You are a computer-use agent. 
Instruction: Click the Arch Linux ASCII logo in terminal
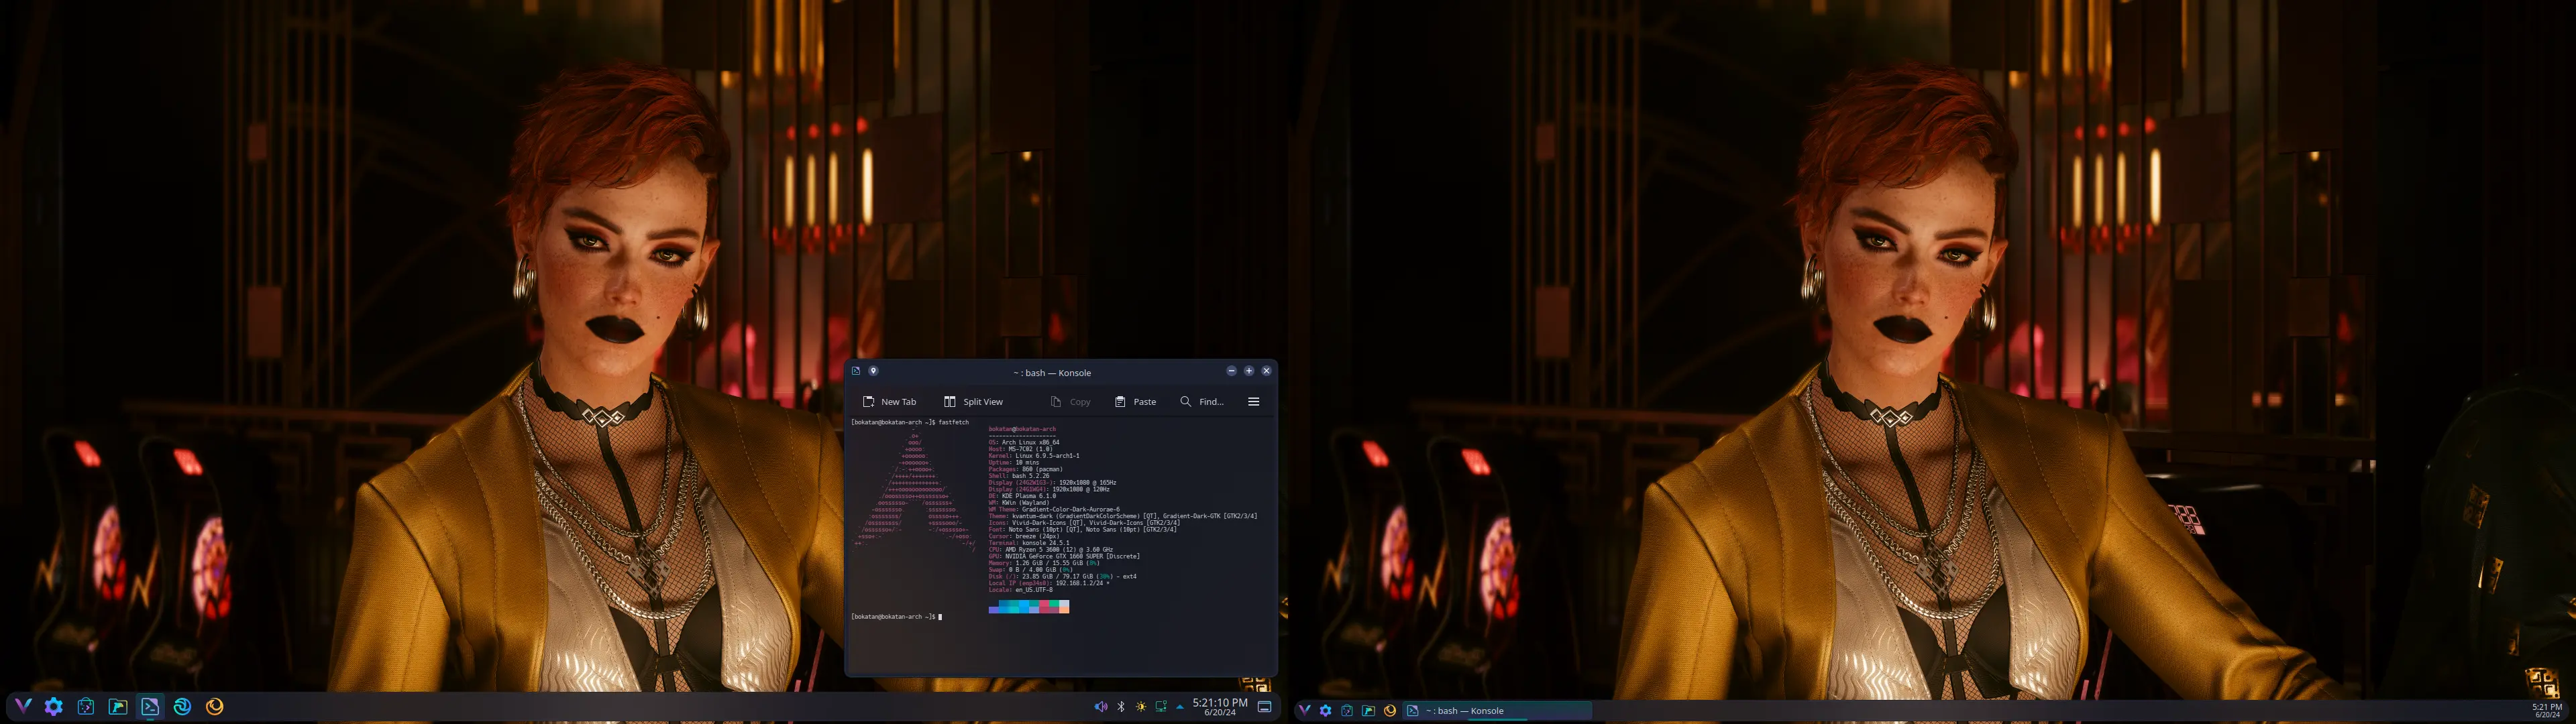pos(913,490)
